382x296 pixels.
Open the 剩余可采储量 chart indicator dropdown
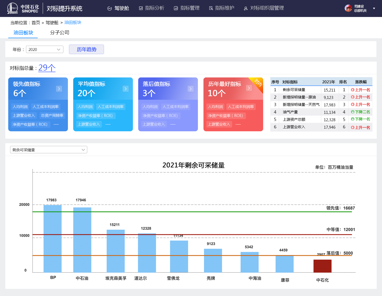coord(49,150)
